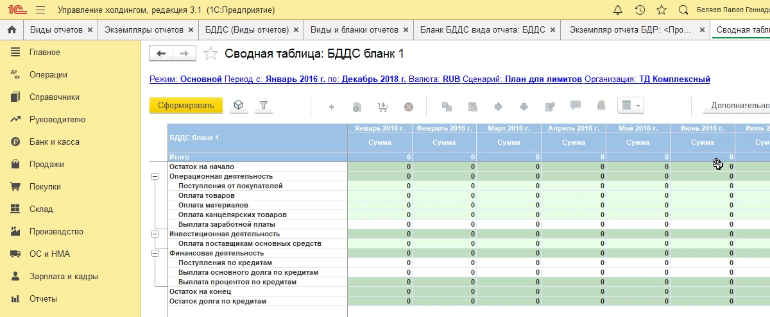The height and width of the screenshot is (317, 770).
Task: Click the down arrow toolbar icon
Action: pos(524,106)
